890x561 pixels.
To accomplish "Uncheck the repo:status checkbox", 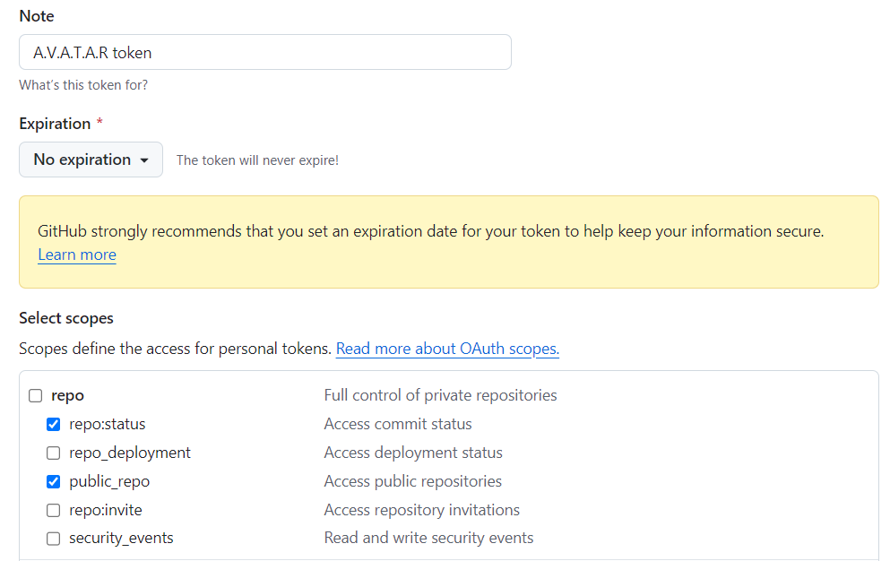I will tap(54, 424).
